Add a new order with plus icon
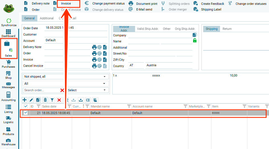The width and height of the screenshot is (269, 149). tap(25, 100)
